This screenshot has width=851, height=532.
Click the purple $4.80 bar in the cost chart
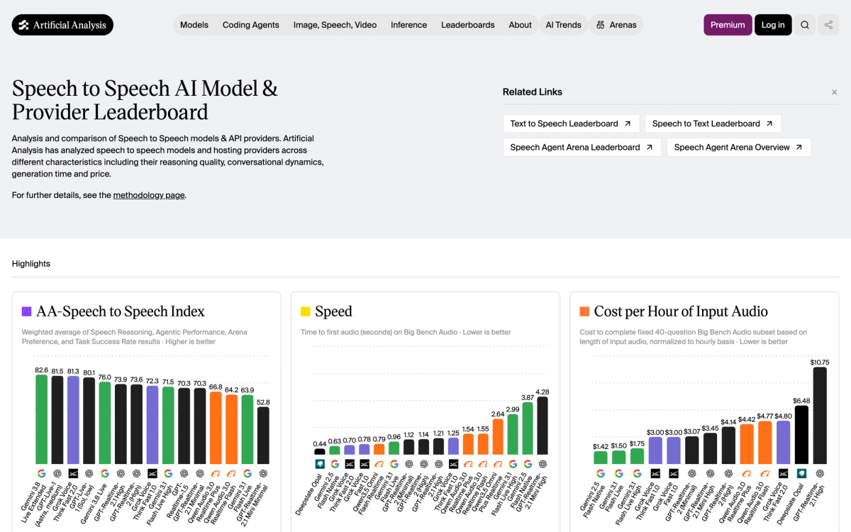point(783,442)
